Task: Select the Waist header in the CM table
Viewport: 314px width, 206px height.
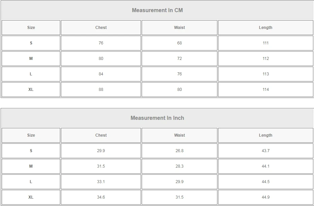Action: (179, 28)
